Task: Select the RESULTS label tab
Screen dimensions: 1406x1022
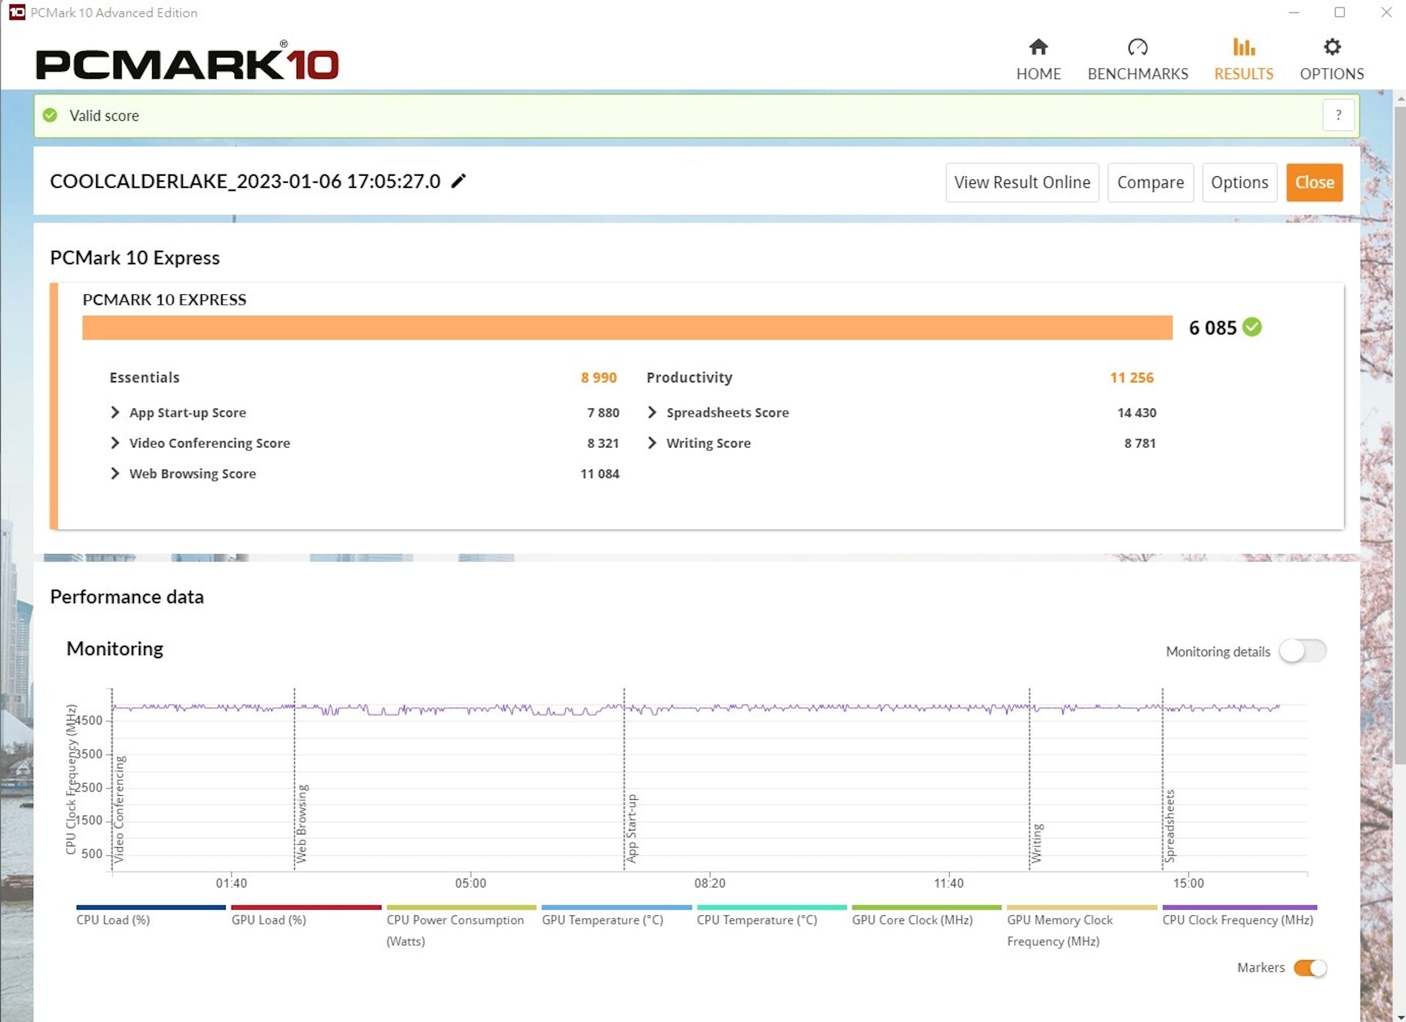Action: tap(1243, 74)
